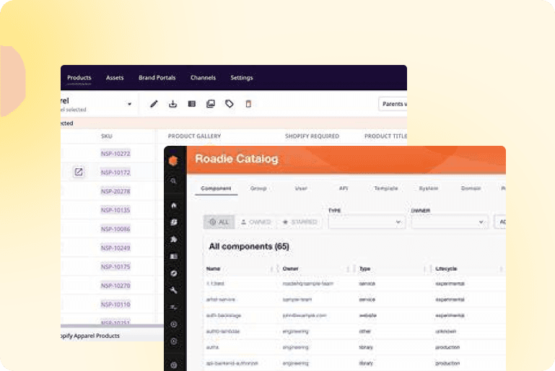Click the pencil edit icon in products toolbar

[x=154, y=104]
